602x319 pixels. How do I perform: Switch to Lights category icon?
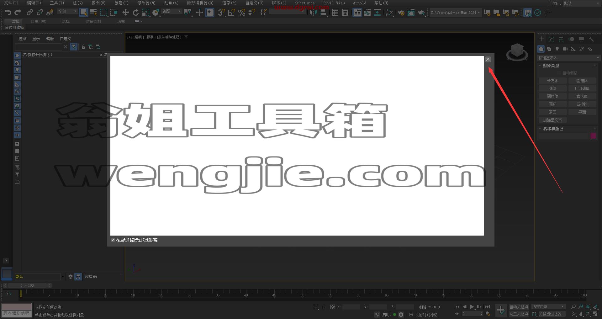(557, 49)
